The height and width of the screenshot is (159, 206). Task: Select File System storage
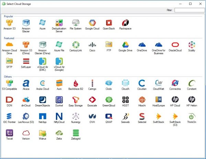(76, 23)
